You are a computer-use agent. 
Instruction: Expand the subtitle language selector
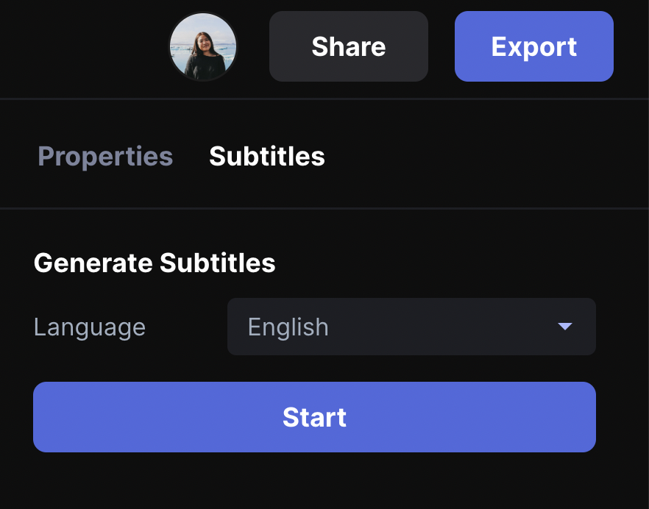[x=411, y=327]
